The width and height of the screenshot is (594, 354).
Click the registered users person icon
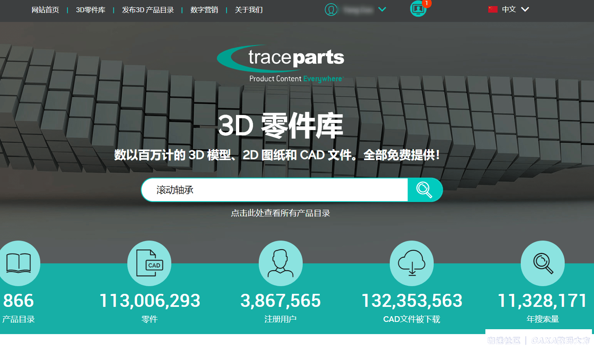tap(281, 263)
